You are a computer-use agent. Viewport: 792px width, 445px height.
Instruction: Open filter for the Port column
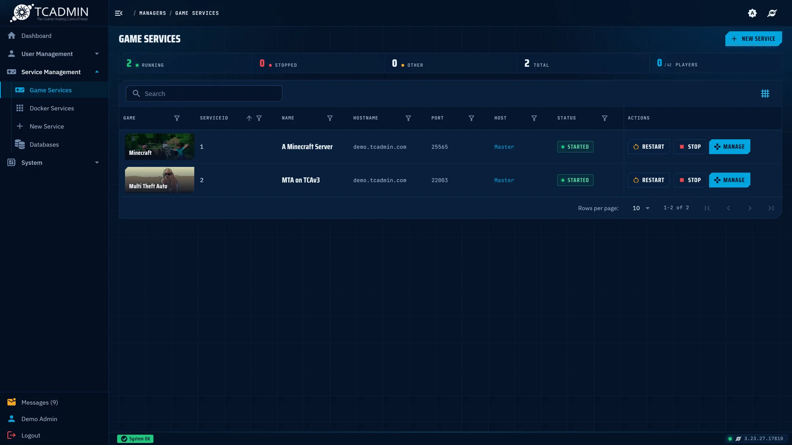click(x=471, y=118)
